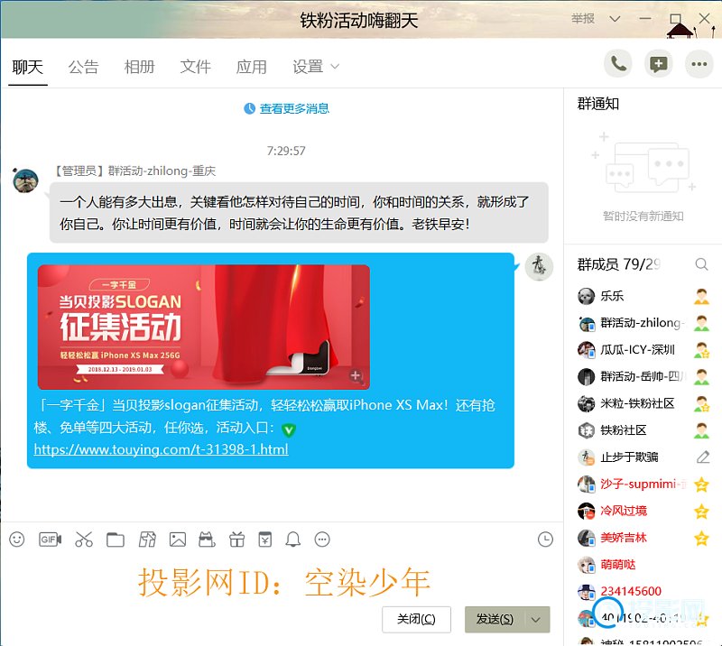Click the 关闭(C) button

[416, 620]
